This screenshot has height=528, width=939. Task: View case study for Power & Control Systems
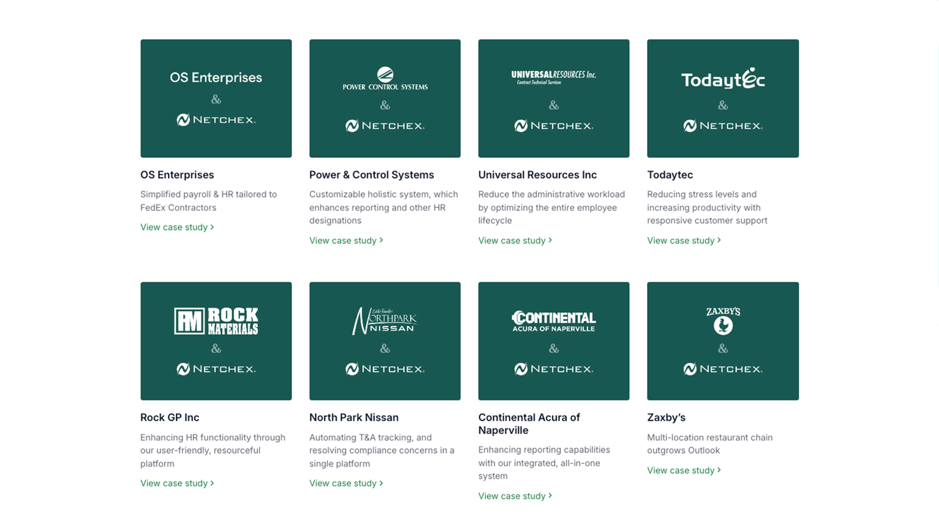coord(346,241)
